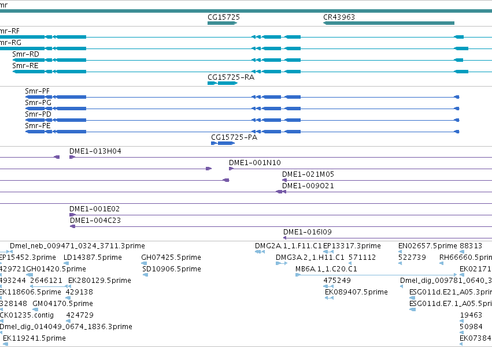492x347 pixels.
Task: Click the 2646121 feature label
Action: click(x=46, y=281)
